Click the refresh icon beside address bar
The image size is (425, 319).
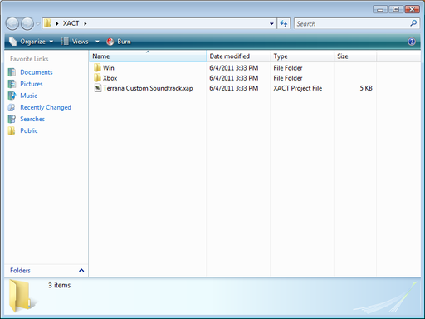[284, 23]
